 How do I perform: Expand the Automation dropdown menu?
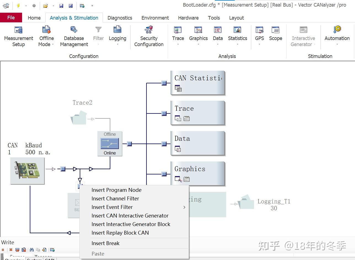(337, 44)
